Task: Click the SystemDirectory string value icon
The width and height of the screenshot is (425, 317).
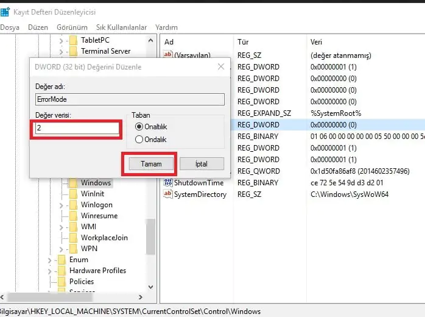Action: pos(168,194)
